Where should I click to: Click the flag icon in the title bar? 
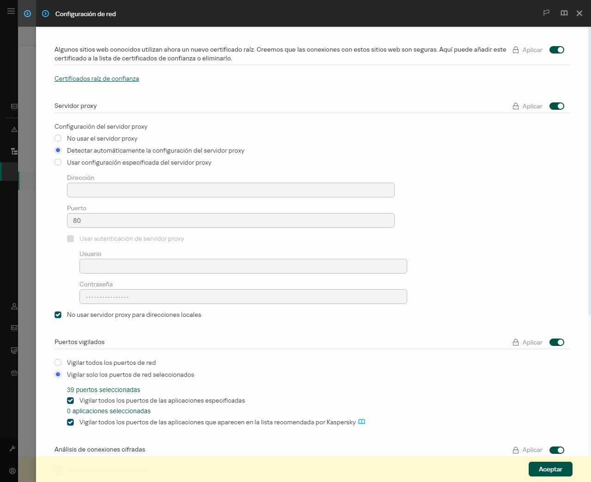546,13
